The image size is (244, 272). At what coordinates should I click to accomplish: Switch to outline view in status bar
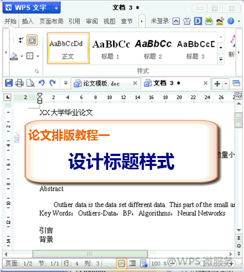pyautogui.click(x=133, y=263)
